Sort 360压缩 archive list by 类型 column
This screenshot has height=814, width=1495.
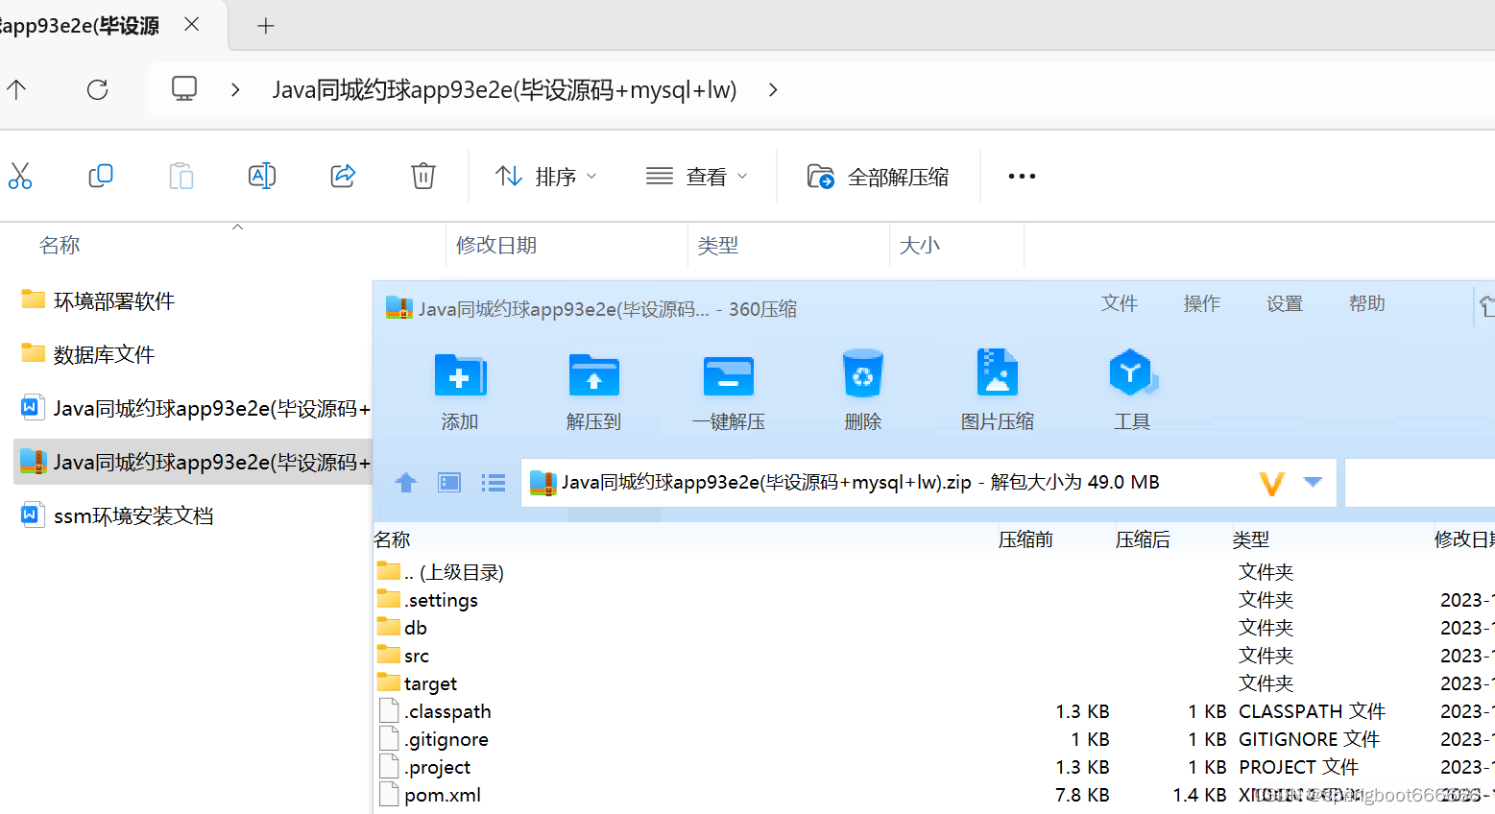(1251, 540)
